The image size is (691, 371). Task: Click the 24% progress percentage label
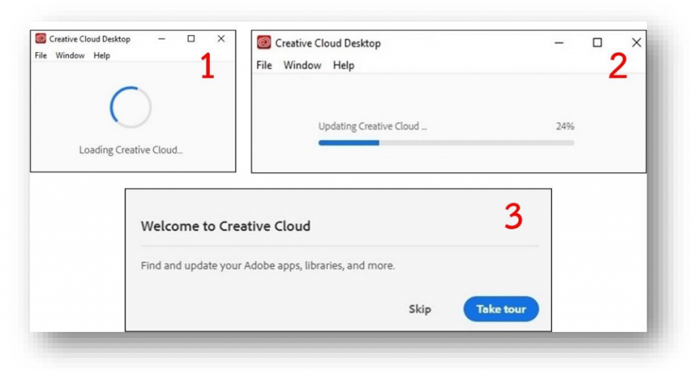tap(565, 126)
